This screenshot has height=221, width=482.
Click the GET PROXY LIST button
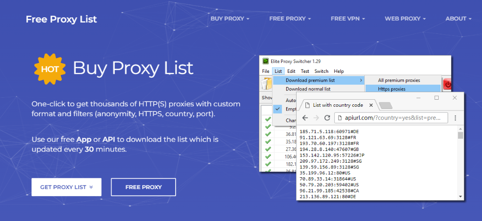[66, 187]
